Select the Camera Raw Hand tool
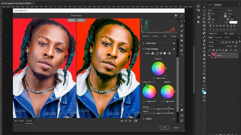Image resolution: width=241 pixels, height=135 pixels. pyautogui.click(x=182, y=110)
